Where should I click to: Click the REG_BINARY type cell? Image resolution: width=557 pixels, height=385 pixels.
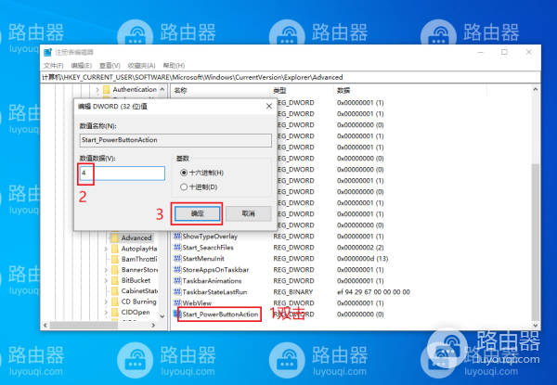coord(293,292)
